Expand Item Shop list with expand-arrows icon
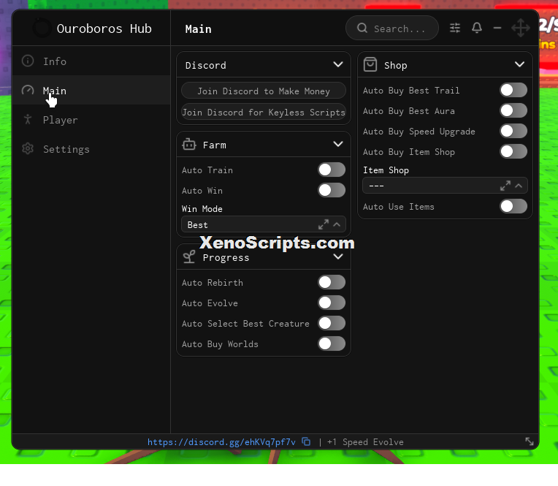This screenshot has width=558, height=486. (505, 186)
